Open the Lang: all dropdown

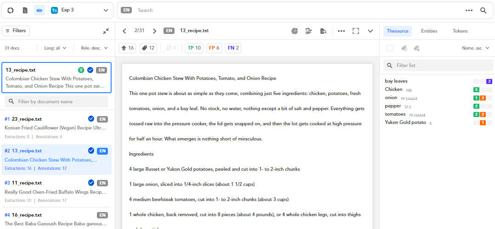pyautogui.click(x=56, y=48)
